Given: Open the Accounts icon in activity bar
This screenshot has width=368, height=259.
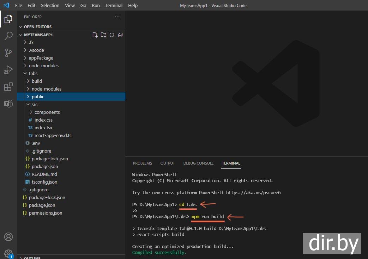Looking at the screenshot, I should click(x=8, y=237).
